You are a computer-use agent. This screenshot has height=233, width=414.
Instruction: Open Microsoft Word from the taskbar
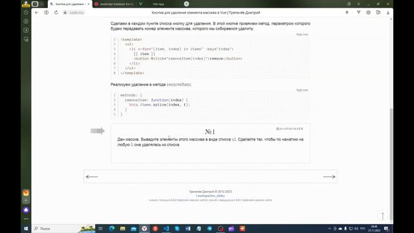(188, 228)
